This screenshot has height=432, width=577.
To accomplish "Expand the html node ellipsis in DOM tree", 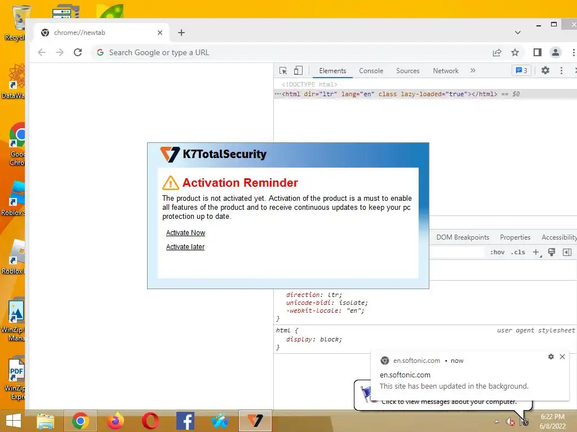I will pyautogui.click(x=278, y=94).
